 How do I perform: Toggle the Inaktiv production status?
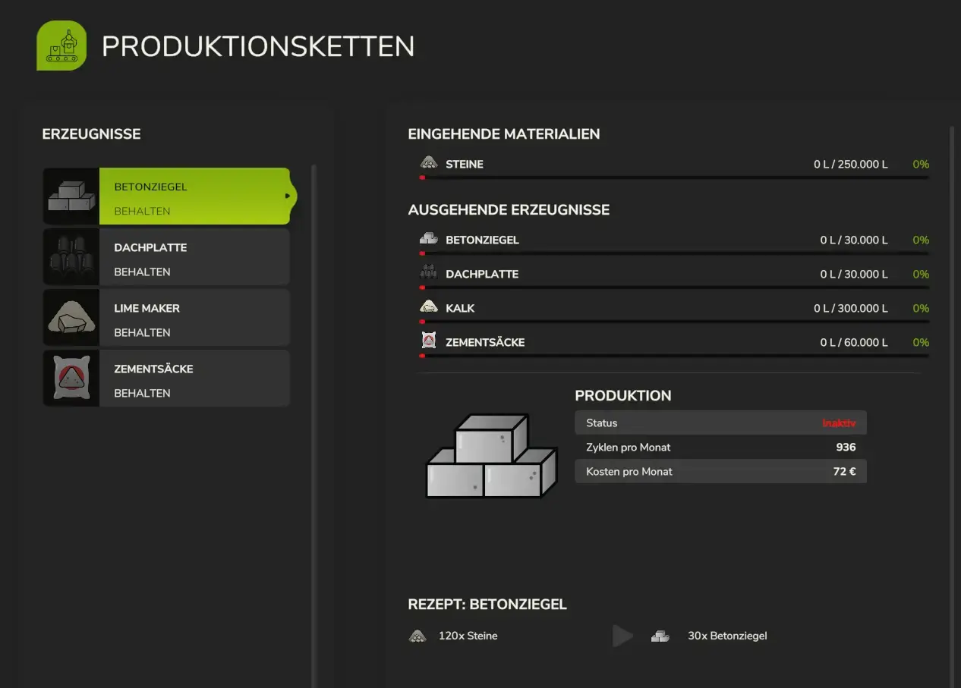[838, 423]
